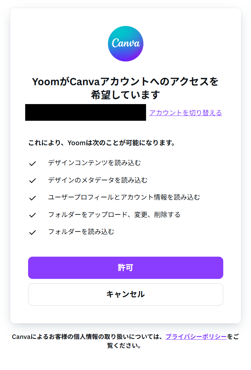Click the YoomがCanvaアカウントへのアクセスを heading
251x370 pixels.
point(125,81)
